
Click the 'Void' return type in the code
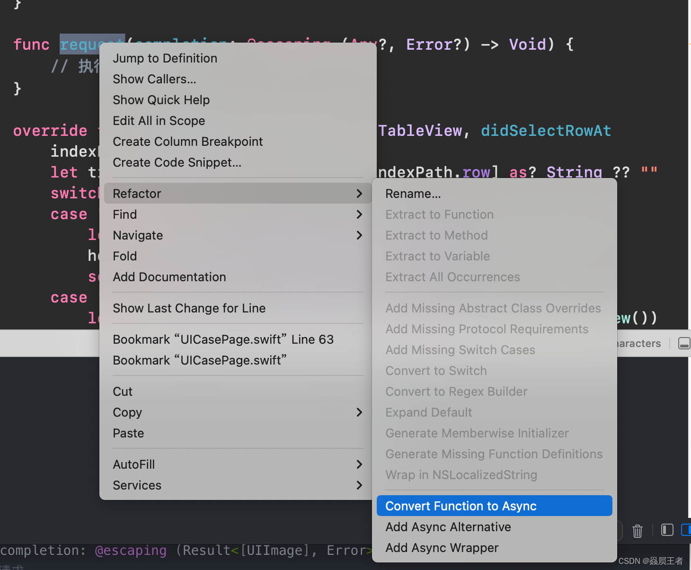[527, 45]
